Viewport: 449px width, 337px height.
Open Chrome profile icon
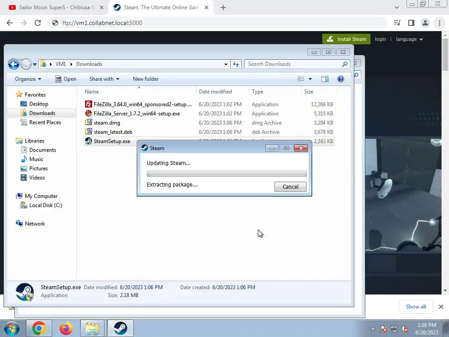click(x=425, y=23)
